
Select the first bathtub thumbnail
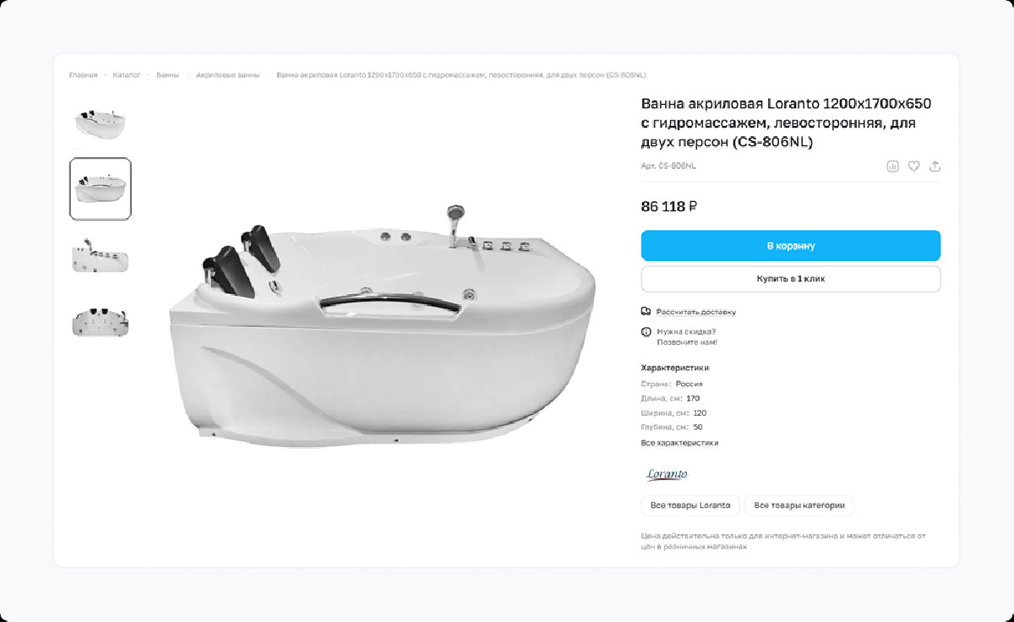100,124
